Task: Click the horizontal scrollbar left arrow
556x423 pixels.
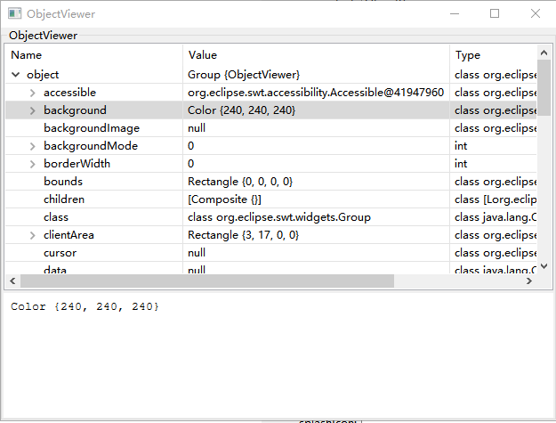Action: pyautogui.click(x=12, y=281)
